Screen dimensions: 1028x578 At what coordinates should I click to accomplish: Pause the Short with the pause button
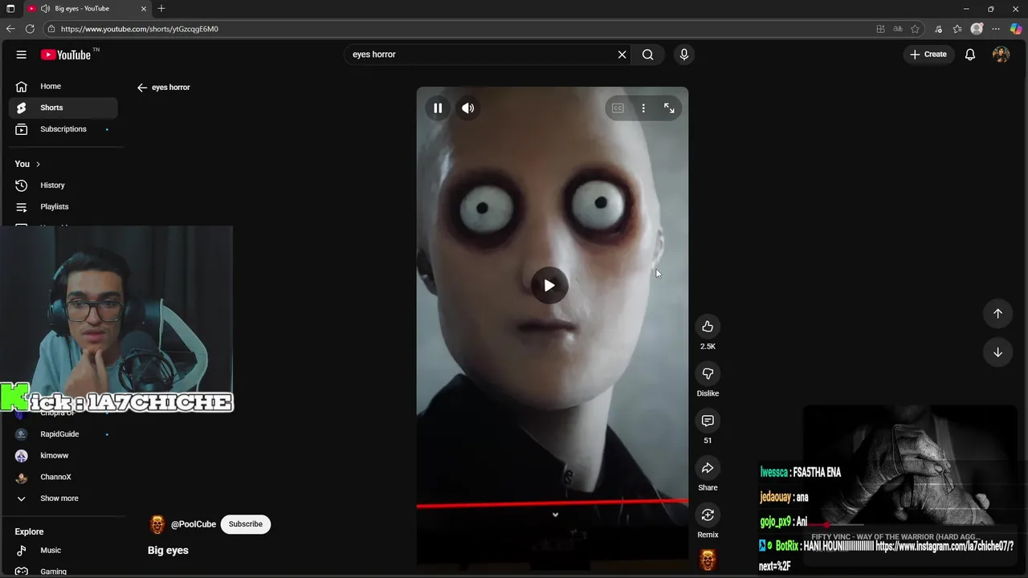[438, 108]
